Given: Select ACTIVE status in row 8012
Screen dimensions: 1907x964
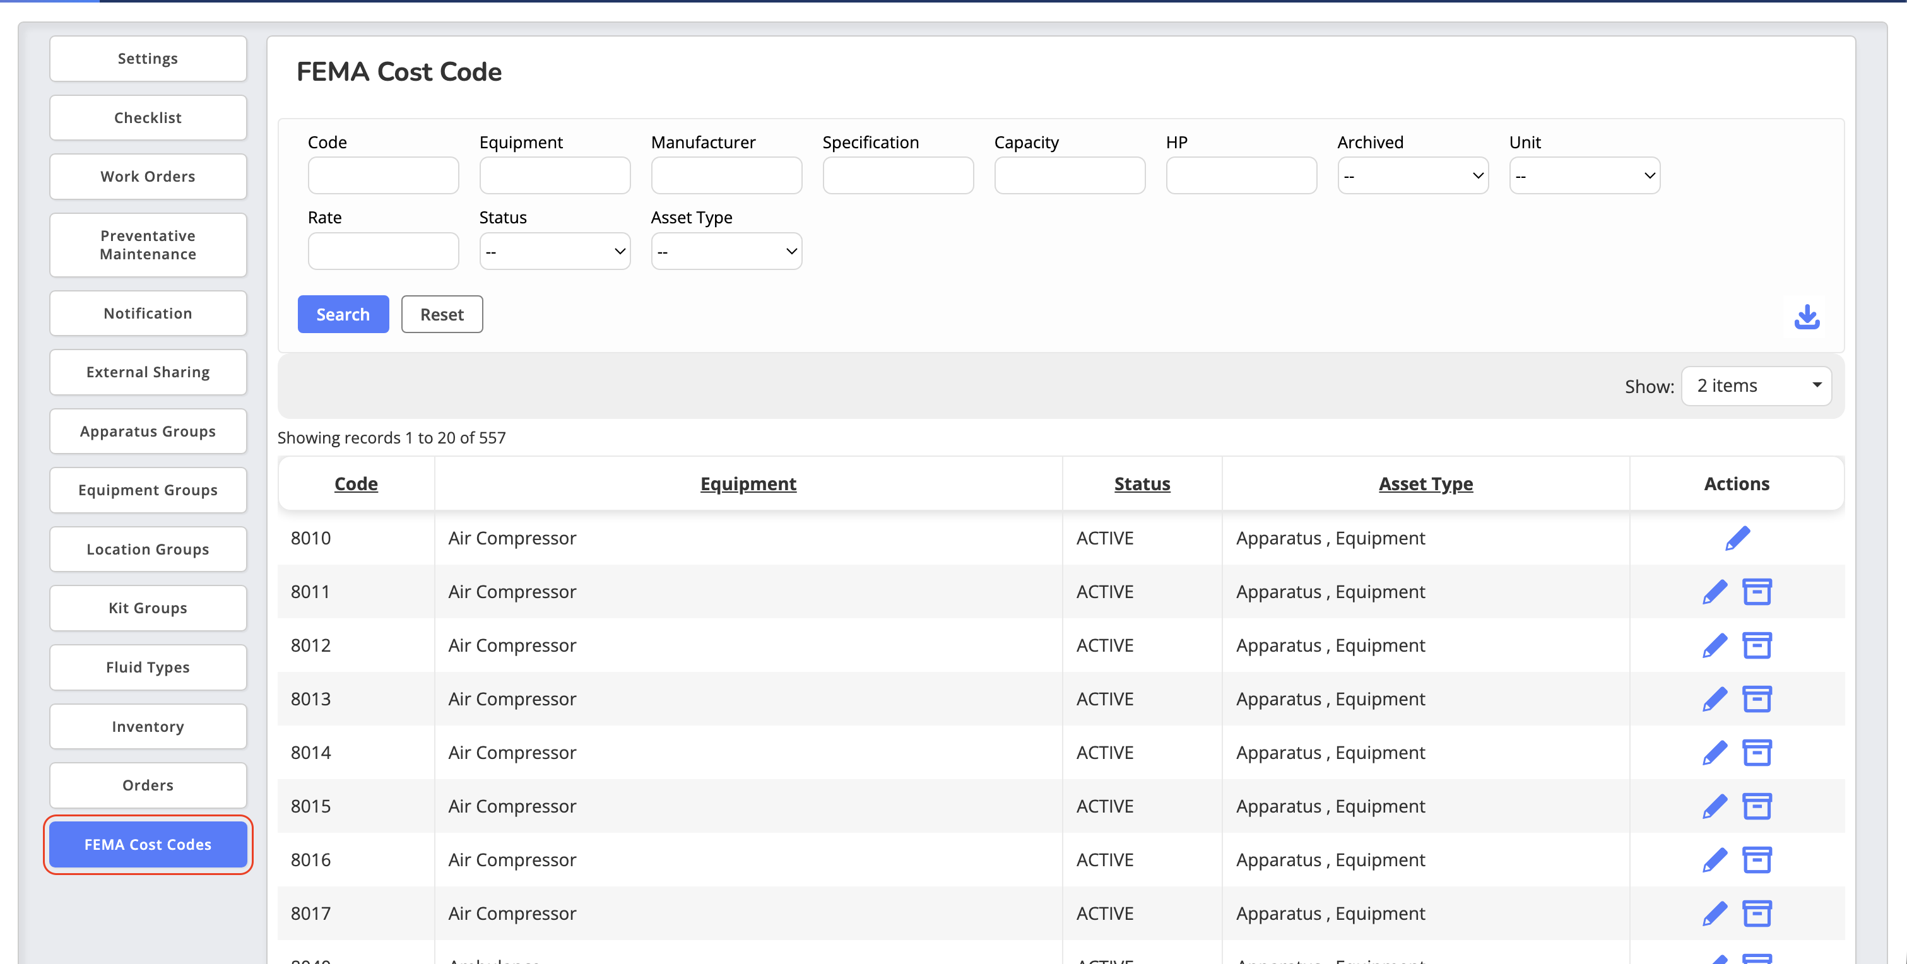Looking at the screenshot, I should (x=1105, y=645).
